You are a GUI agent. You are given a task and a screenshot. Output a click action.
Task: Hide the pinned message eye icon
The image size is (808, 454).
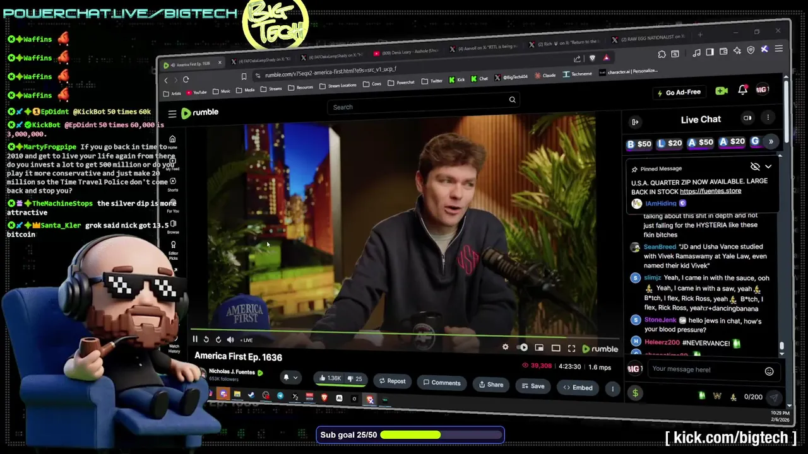755,166
